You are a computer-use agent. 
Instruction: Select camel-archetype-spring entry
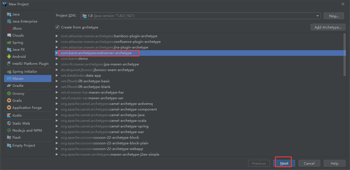[200, 126]
